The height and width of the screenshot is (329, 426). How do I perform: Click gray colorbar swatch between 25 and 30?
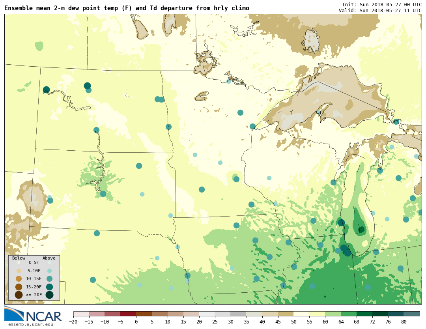tap(223, 314)
